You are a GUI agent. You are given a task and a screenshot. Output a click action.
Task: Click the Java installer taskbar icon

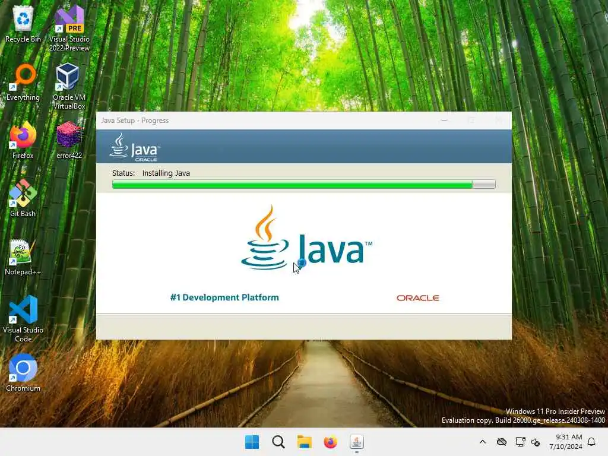(x=356, y=442)
